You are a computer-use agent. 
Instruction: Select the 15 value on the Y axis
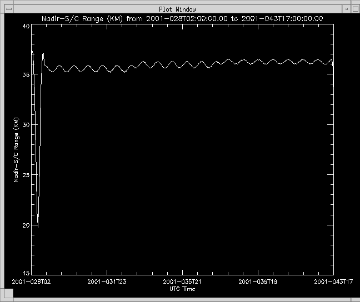click(26, 273)
